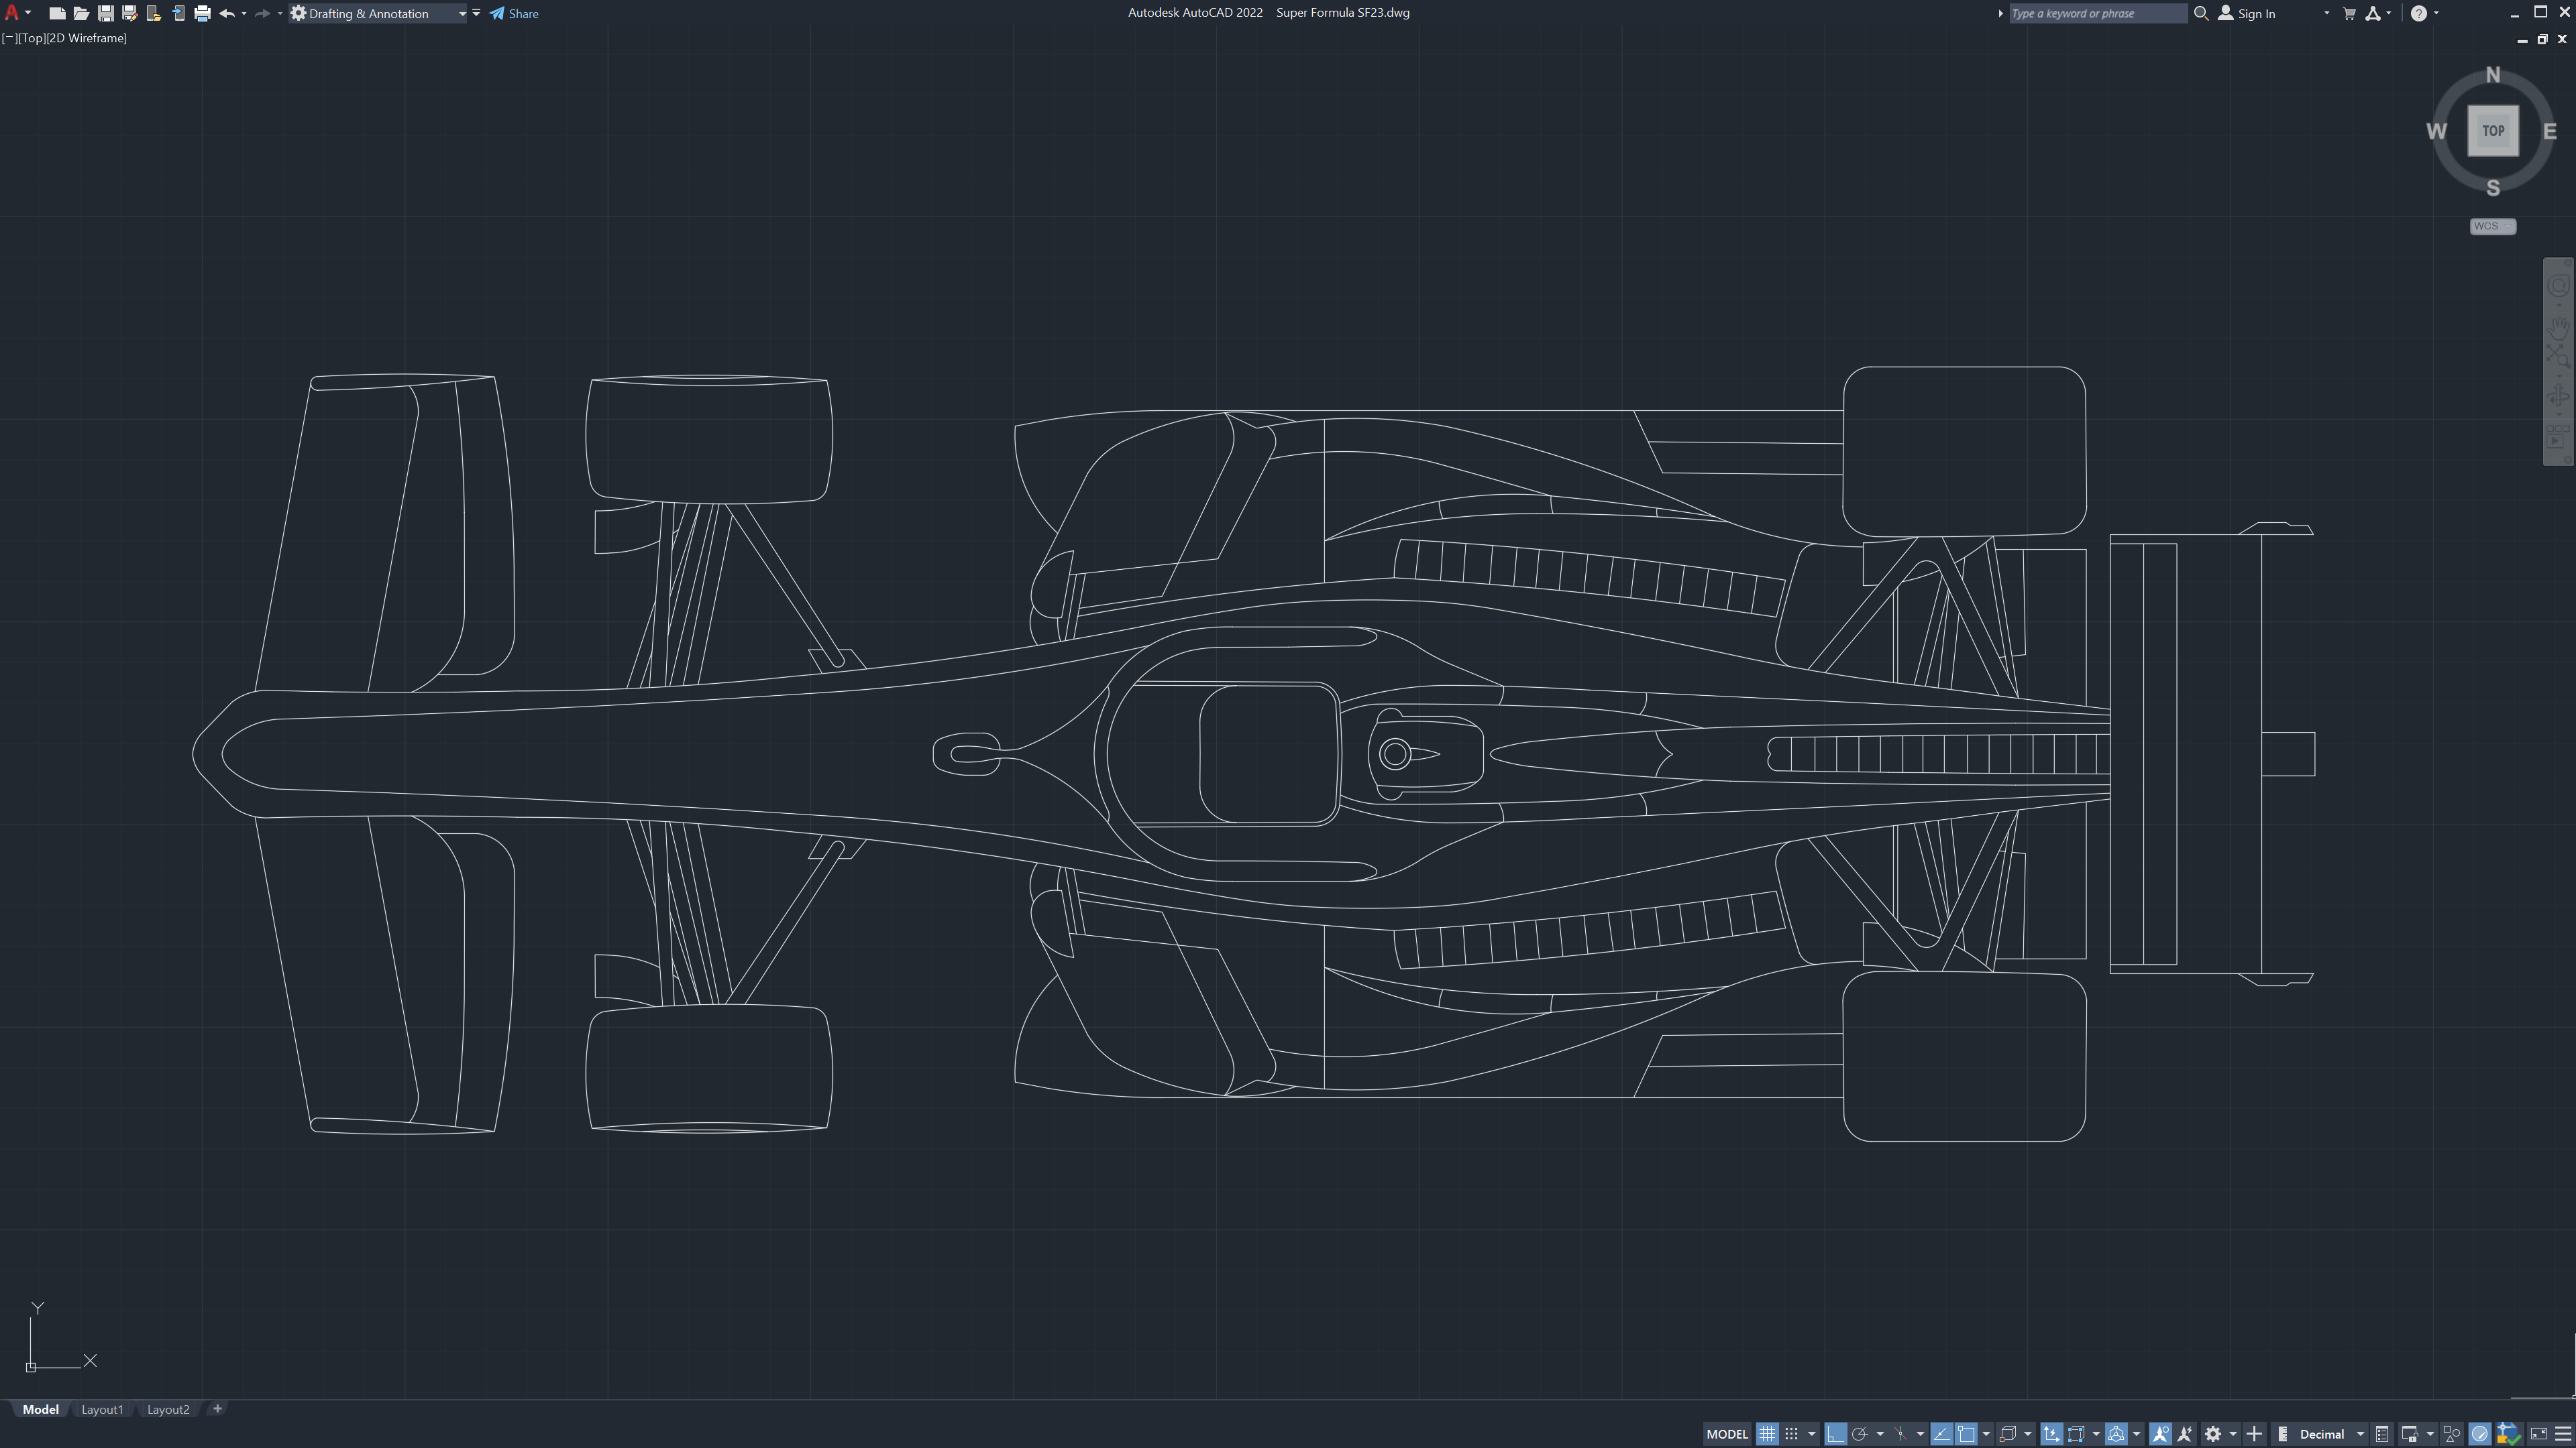Toggle annotation visibility
2576x1448 pixels.
coord(2160,1434)
